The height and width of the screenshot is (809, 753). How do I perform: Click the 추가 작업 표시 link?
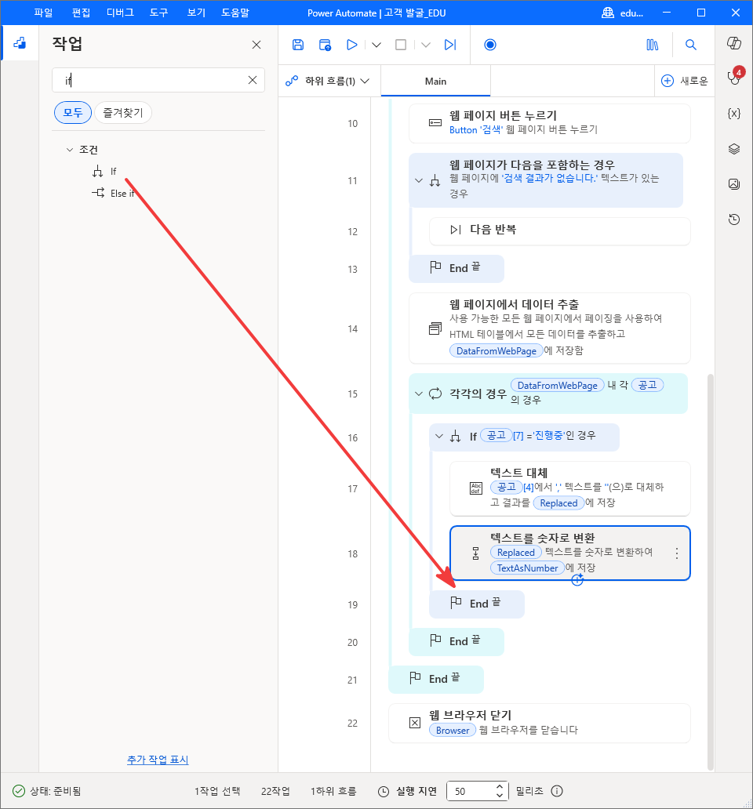(x=158, y=760)
